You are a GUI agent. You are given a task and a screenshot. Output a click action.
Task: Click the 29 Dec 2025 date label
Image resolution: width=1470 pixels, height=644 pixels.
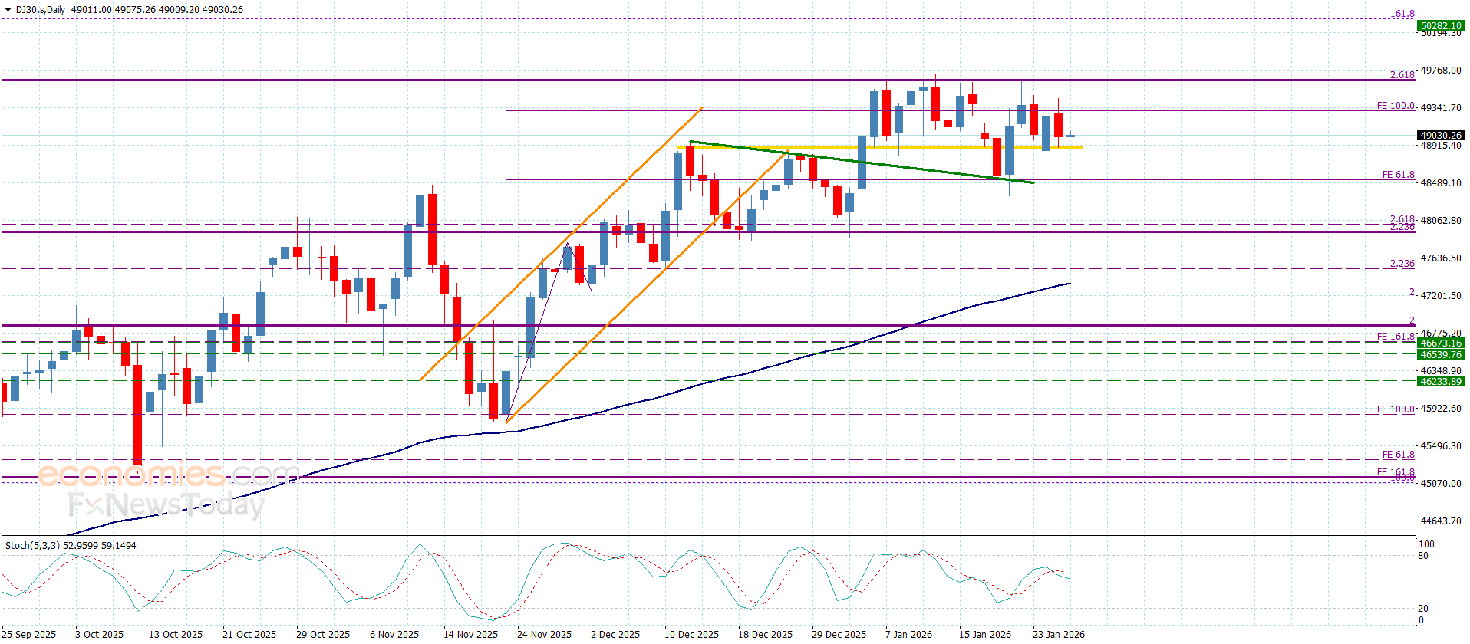[839, 634]
